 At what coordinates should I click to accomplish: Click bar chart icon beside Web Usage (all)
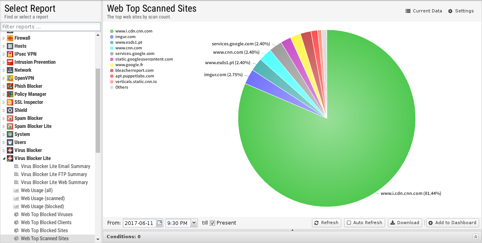(16, 190)
